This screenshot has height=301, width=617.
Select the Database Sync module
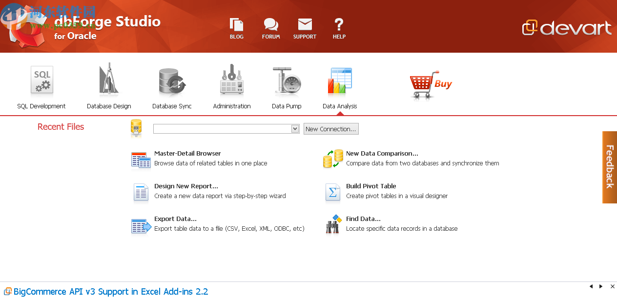(x=171, y=85)
